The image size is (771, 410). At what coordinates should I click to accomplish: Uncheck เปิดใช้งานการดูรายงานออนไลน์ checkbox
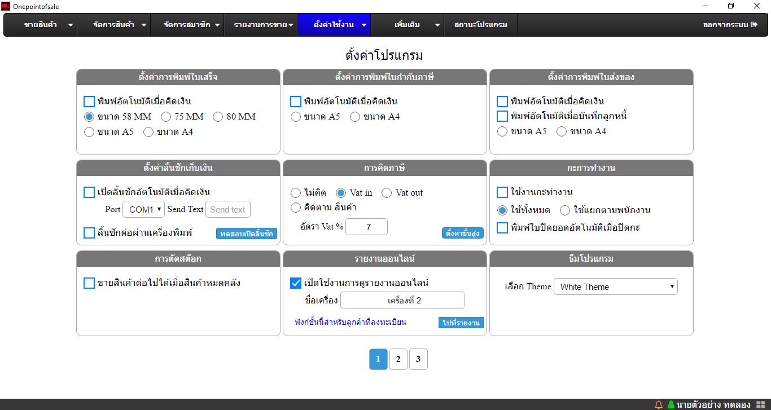(296, 283)
